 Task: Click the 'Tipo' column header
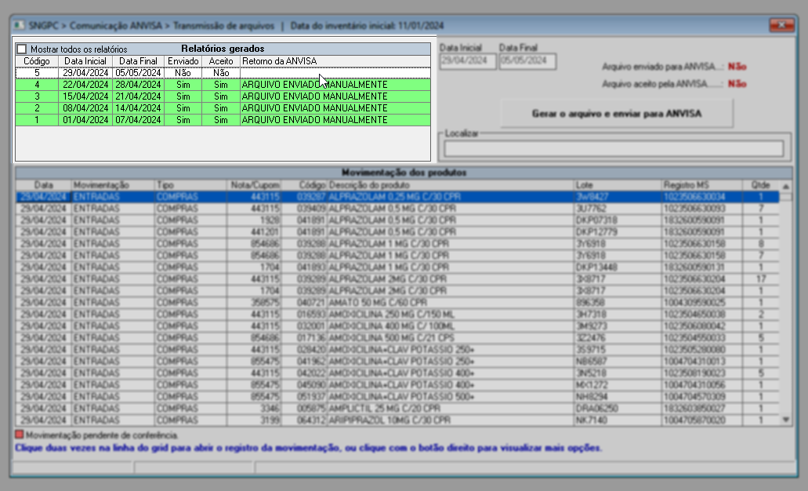(x=190, y=184)
